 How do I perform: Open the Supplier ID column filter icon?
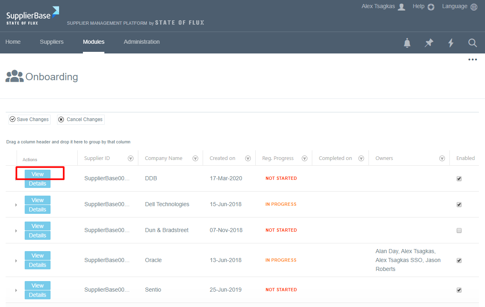pos(131,158)
